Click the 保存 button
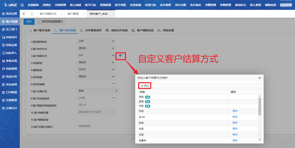 29,21
